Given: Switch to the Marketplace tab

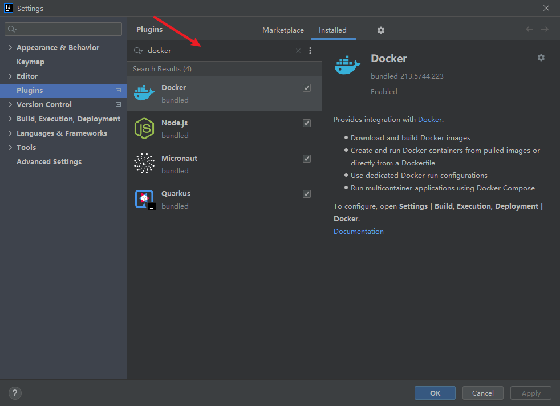Looking at the screenshot, I should pyautogui.click(x=283, y=30).
